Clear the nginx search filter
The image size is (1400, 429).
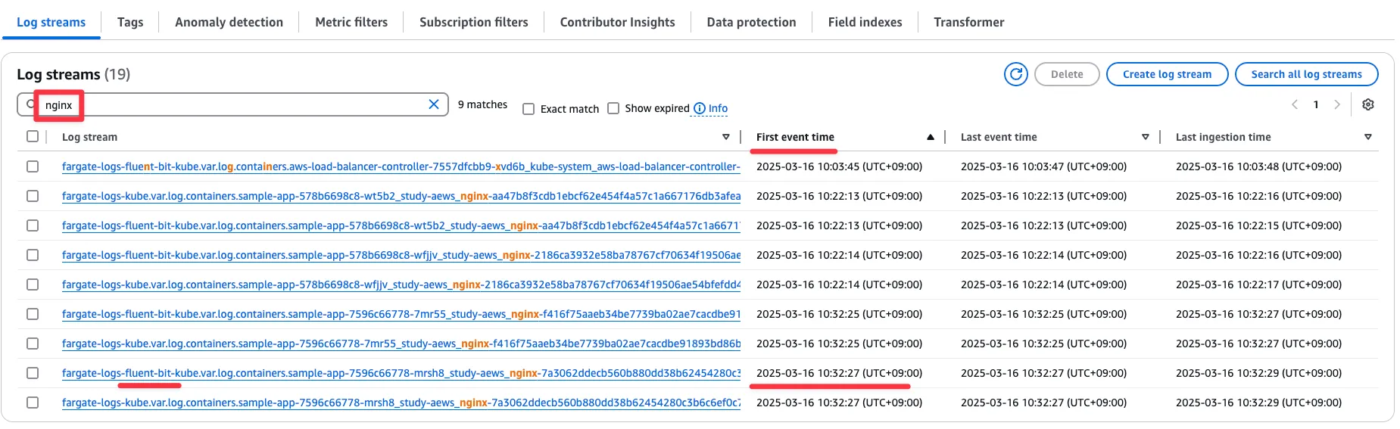click(434, 104)
